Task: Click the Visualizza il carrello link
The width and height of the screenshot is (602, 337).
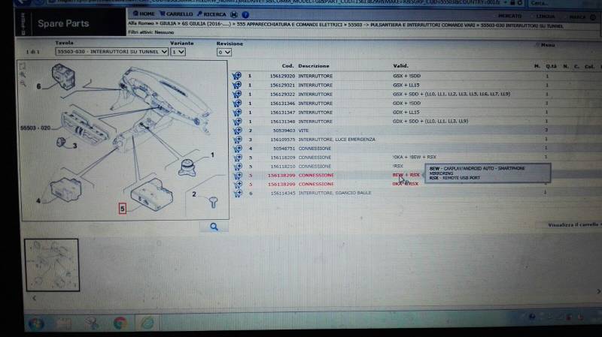Action: [x=573, y=224]
